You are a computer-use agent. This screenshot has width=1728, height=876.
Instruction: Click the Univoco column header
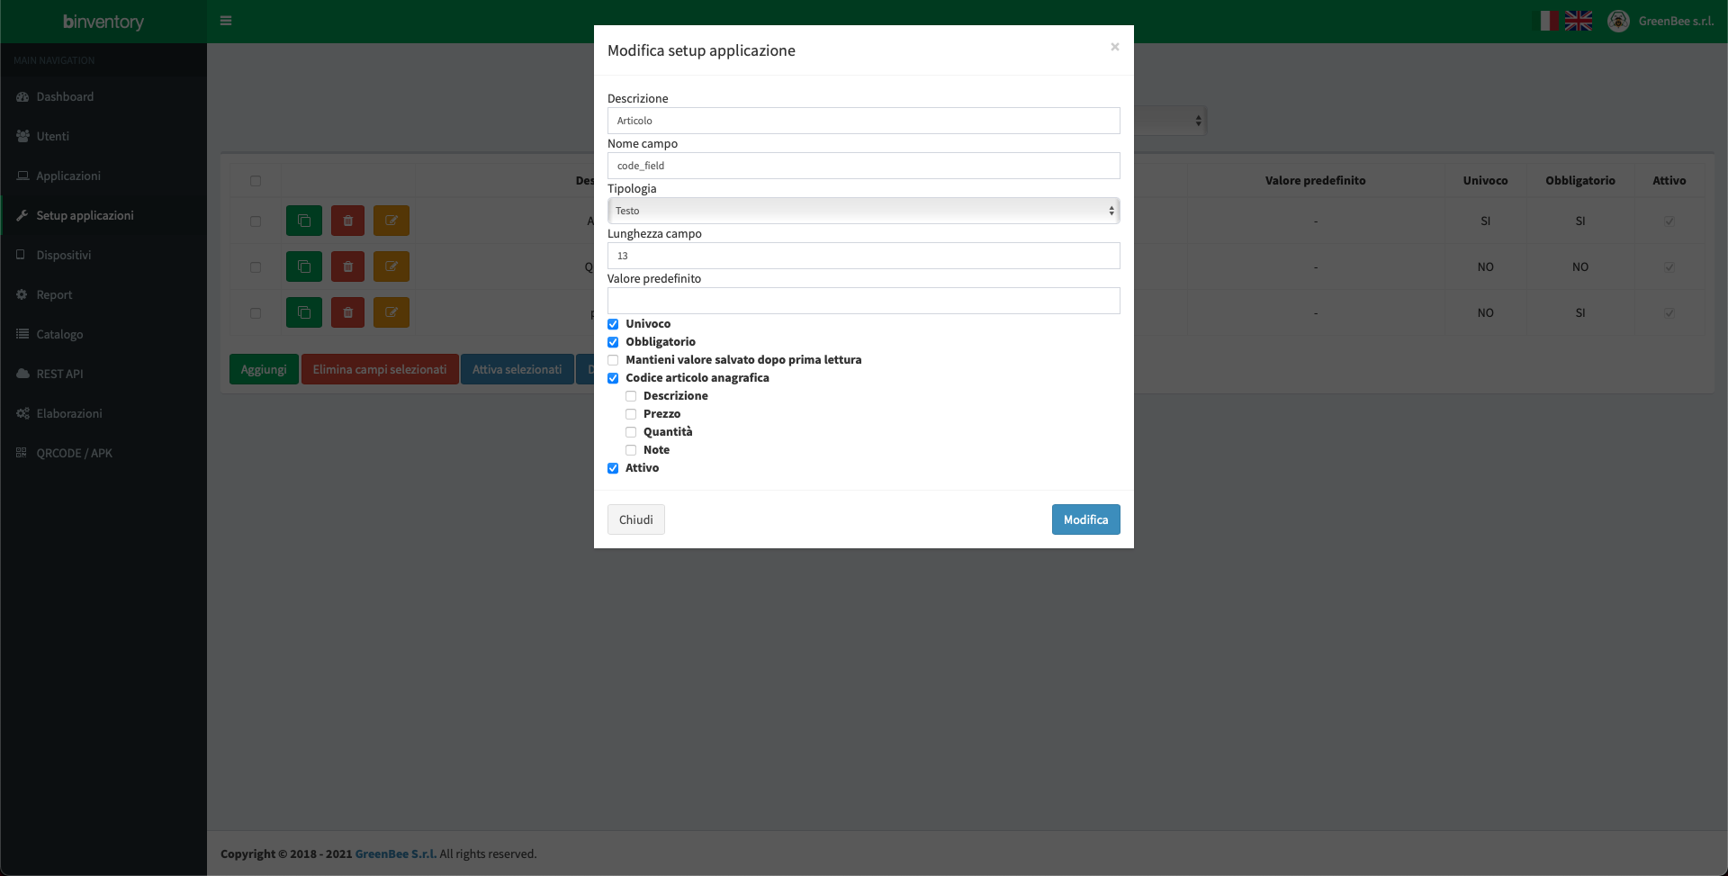click(x=1485, y=181)
